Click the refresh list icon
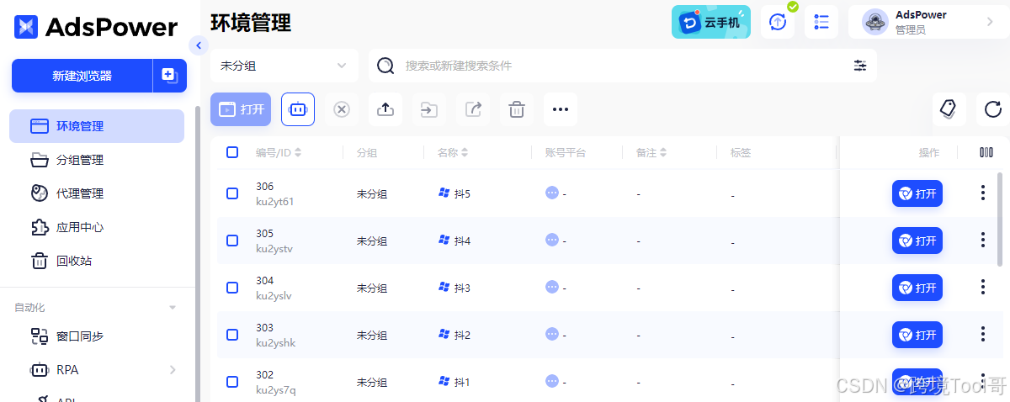This screenshot has width=1010, height=402. [993, 109]
